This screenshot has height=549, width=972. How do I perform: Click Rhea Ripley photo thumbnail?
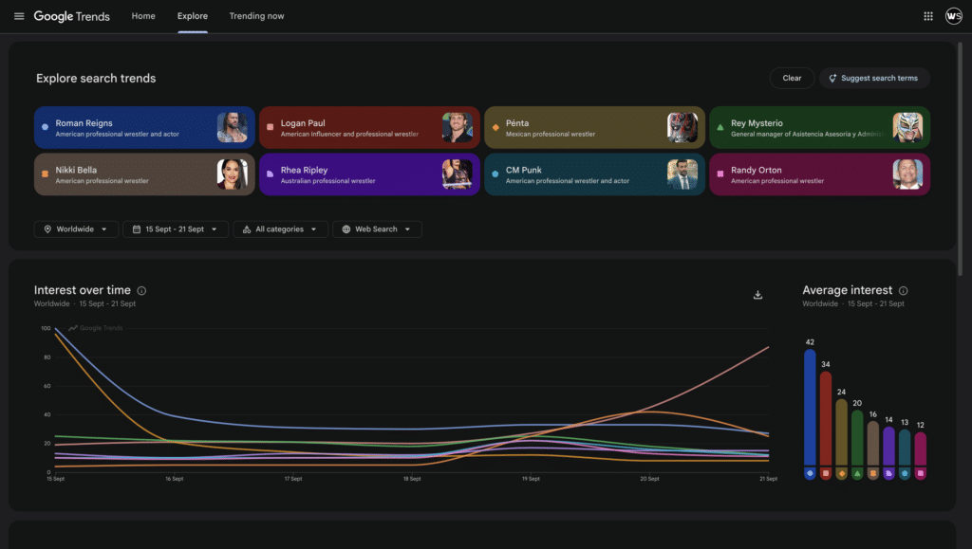pyautogui.click(x=458, y=174)
